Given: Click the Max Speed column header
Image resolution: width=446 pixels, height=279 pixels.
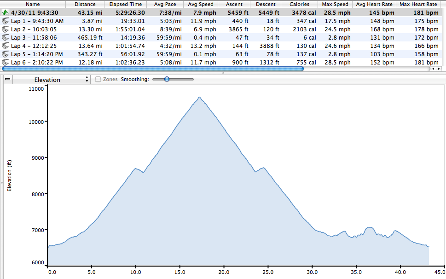Looking at the screenshot, I should pos(335,4).
